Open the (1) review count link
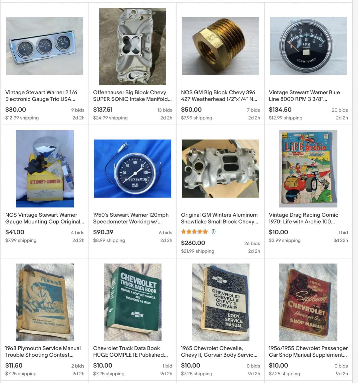This screenshot has height=383, width=358. click(x=214, y=231)
